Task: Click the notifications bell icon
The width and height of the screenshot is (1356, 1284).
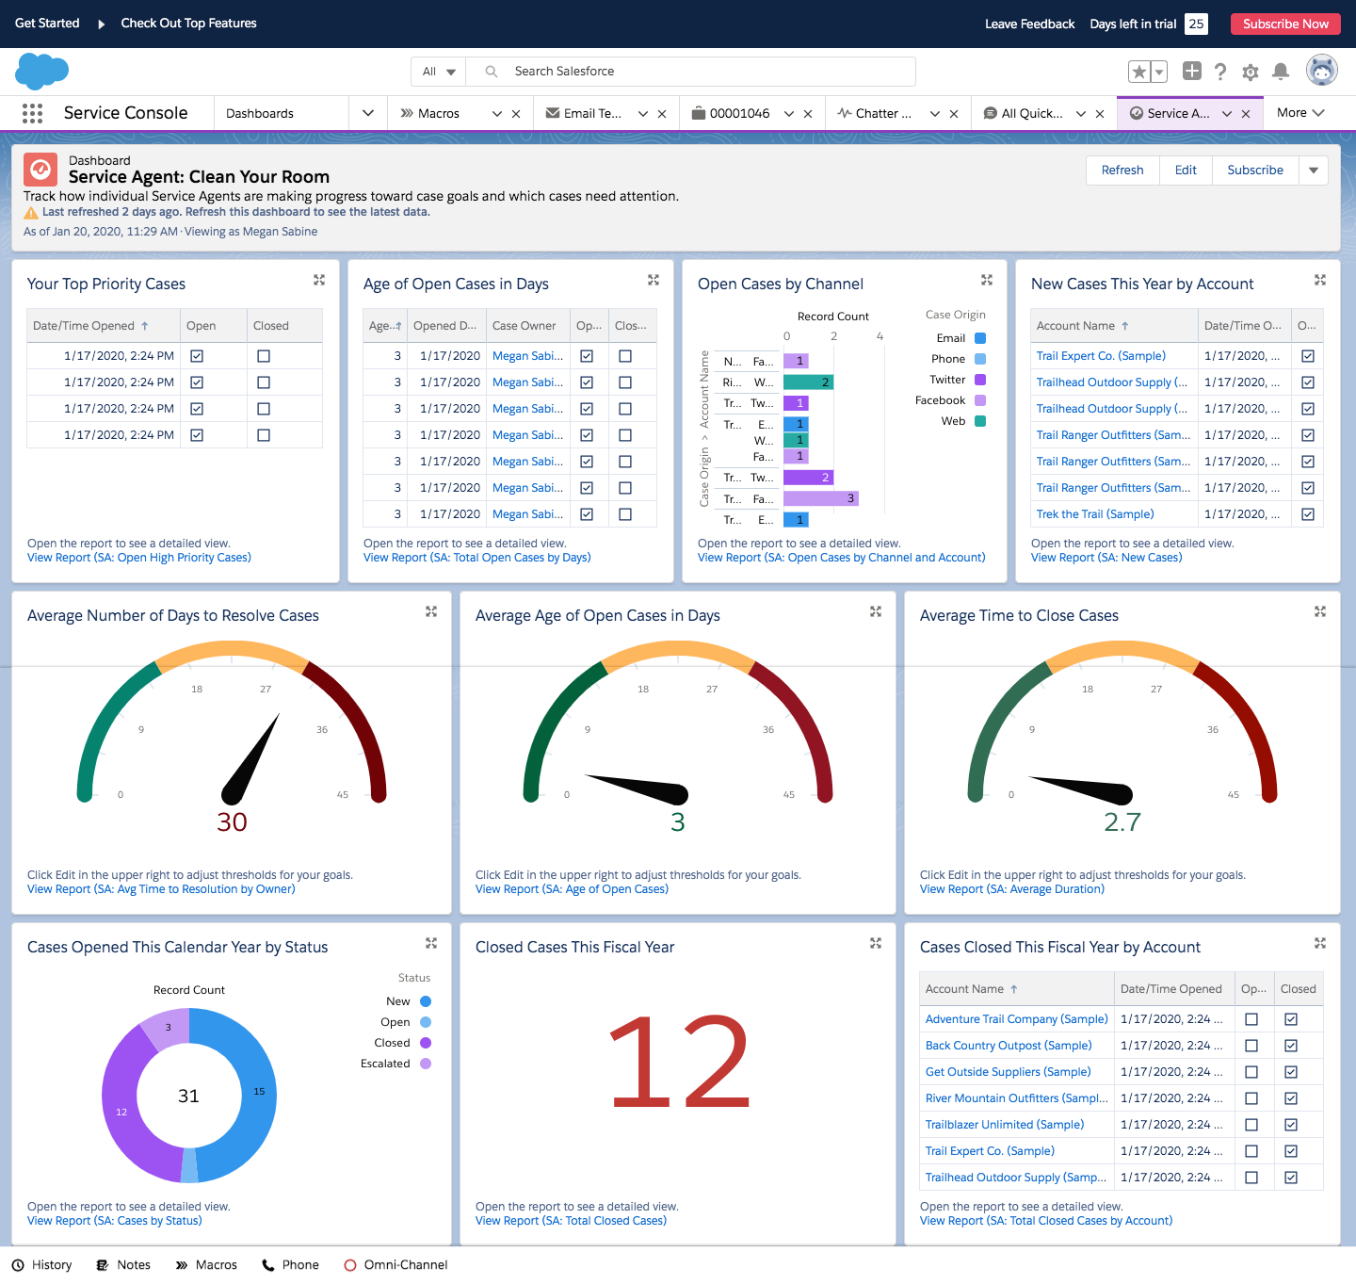Action: (1280, 72)
